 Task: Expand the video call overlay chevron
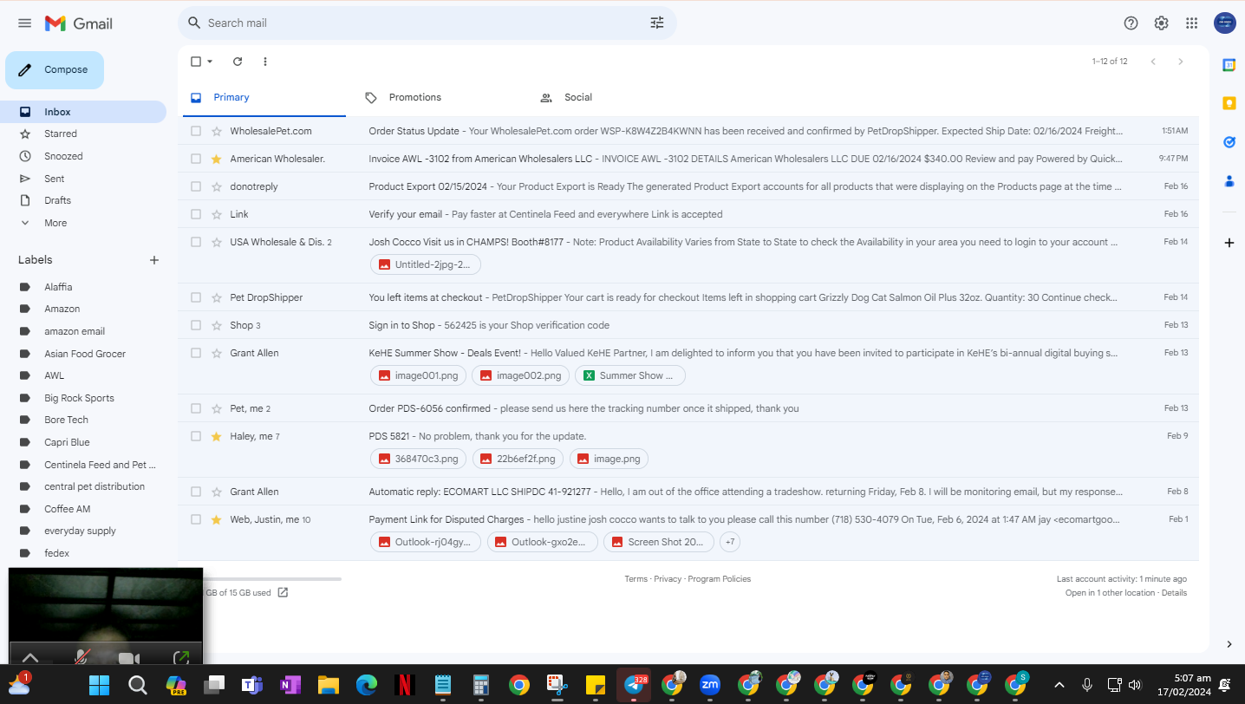point(30,658)
